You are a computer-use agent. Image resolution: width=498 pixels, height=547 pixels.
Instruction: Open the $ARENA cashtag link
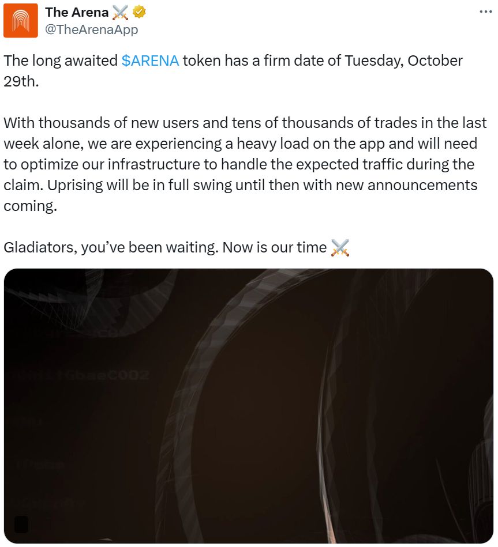click(150, 61)
